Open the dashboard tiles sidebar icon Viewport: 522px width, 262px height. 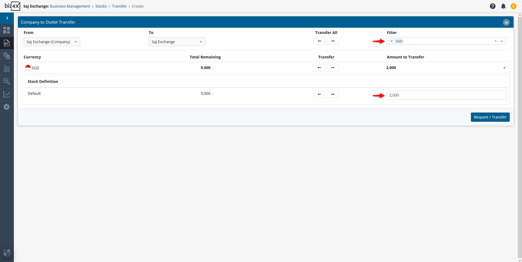pyautogui.click(x=7, y=30)
